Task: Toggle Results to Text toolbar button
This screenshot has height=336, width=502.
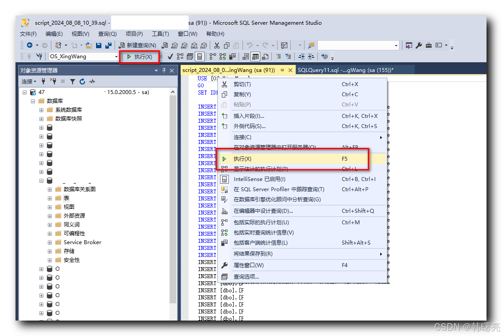Action: (246, 57)
